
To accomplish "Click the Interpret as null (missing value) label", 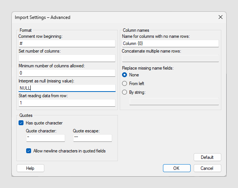I will pyautogui.click(x=47, y=81).
